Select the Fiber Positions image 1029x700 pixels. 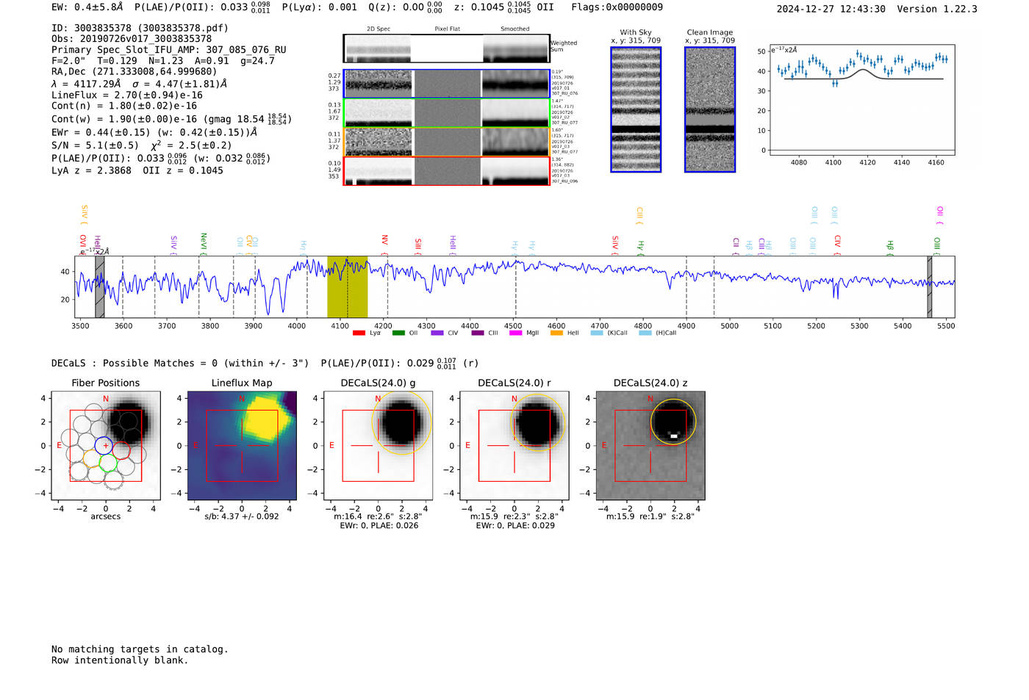click(x=106, y=445)
